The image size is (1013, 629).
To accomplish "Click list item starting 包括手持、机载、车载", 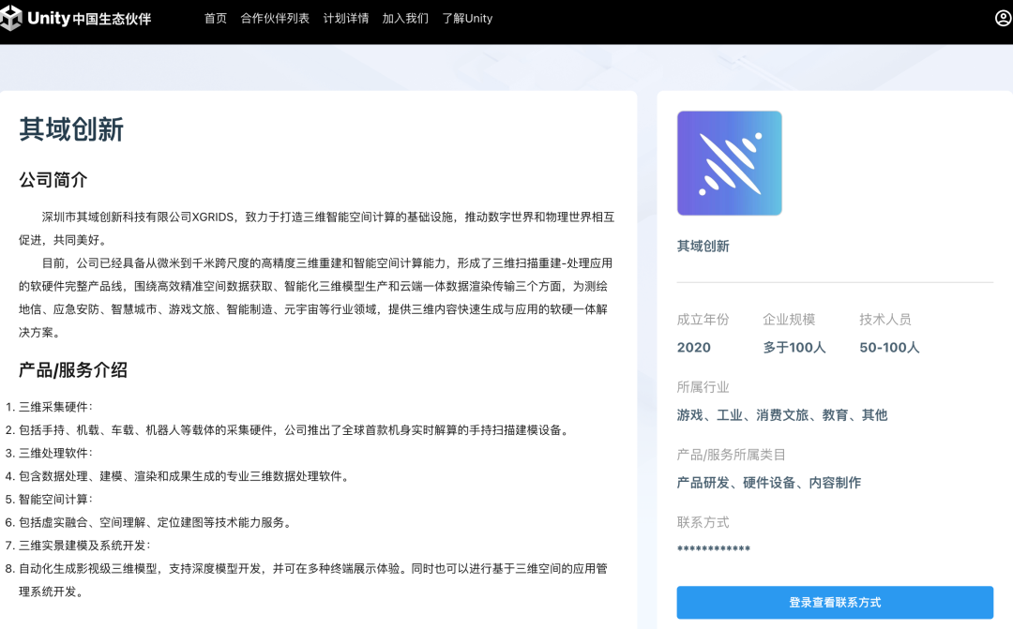I will 295,430.
